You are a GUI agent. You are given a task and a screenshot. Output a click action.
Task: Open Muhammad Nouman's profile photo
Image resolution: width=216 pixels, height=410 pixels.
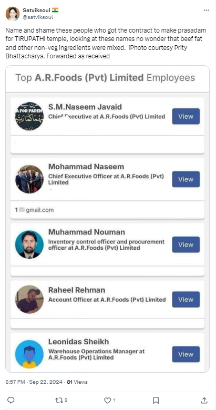click(29, 244)
